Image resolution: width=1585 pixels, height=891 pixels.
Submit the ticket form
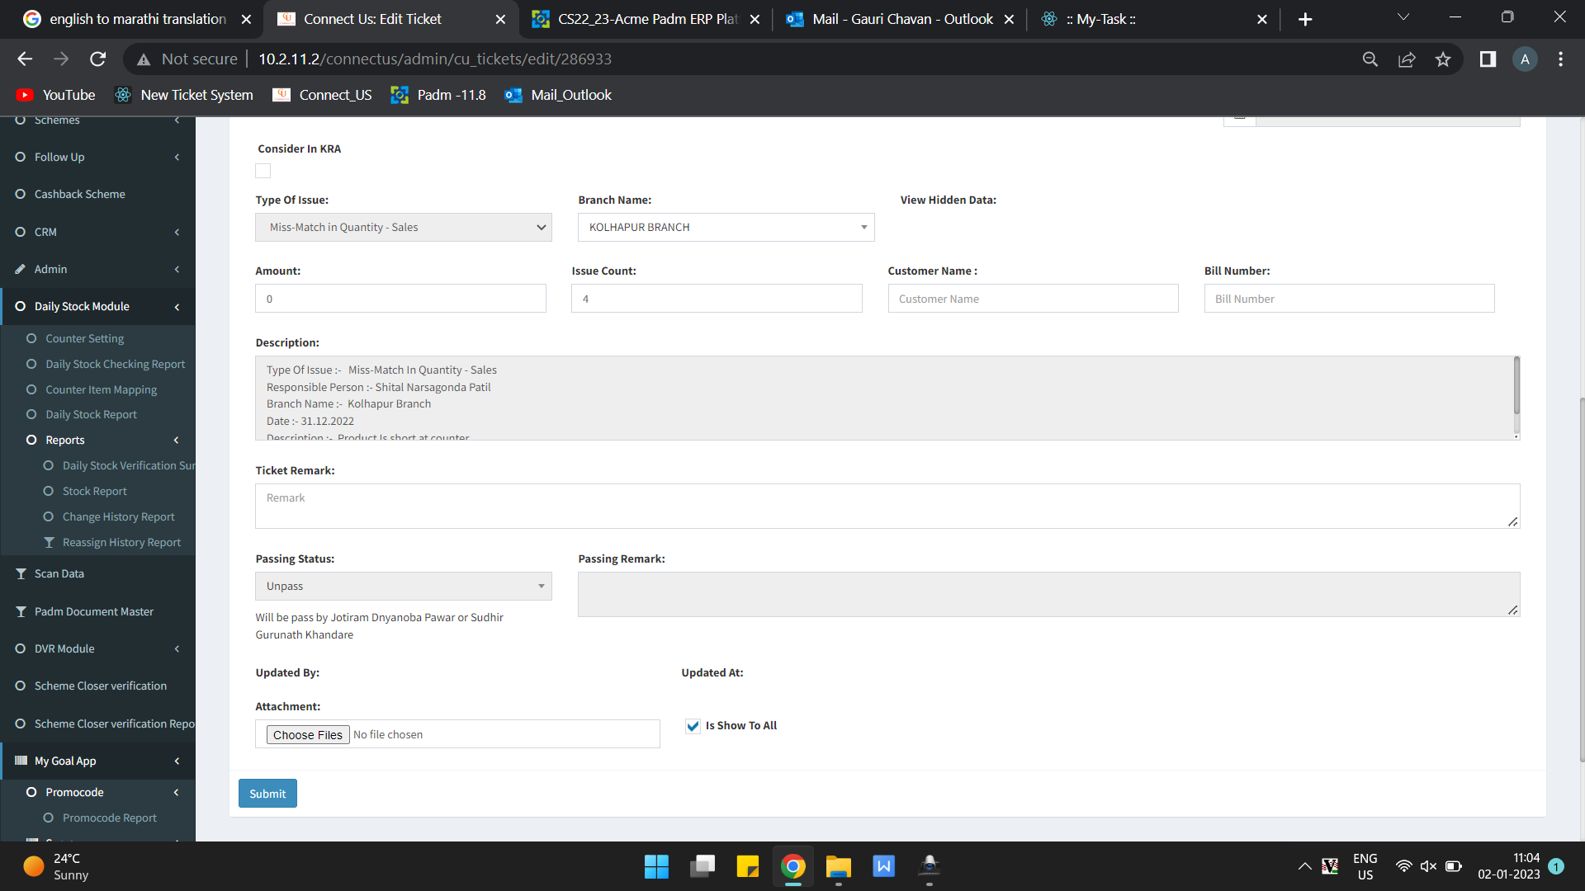(x=267, y=794)
